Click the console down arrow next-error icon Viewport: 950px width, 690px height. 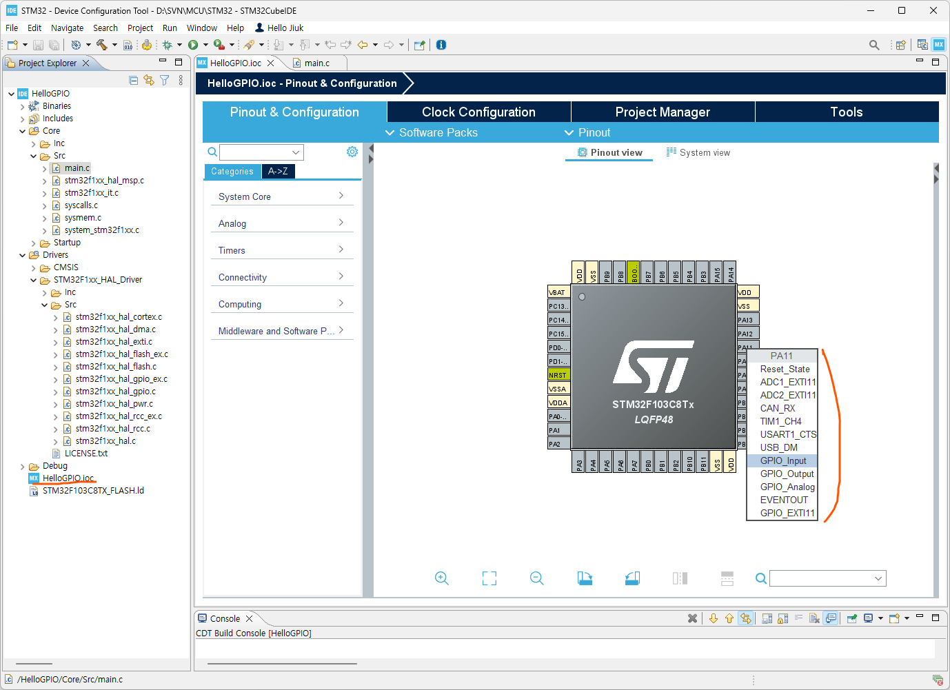[714, 618]
